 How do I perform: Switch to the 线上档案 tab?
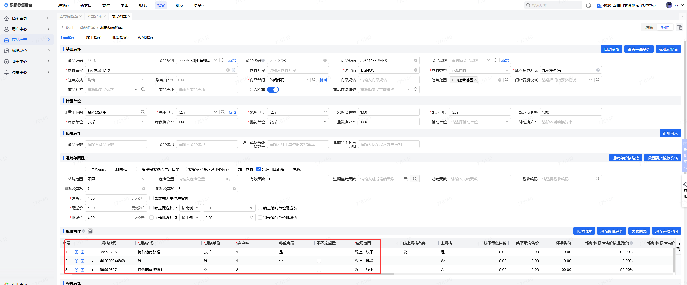pyautogui.click(x=94, y=37)
